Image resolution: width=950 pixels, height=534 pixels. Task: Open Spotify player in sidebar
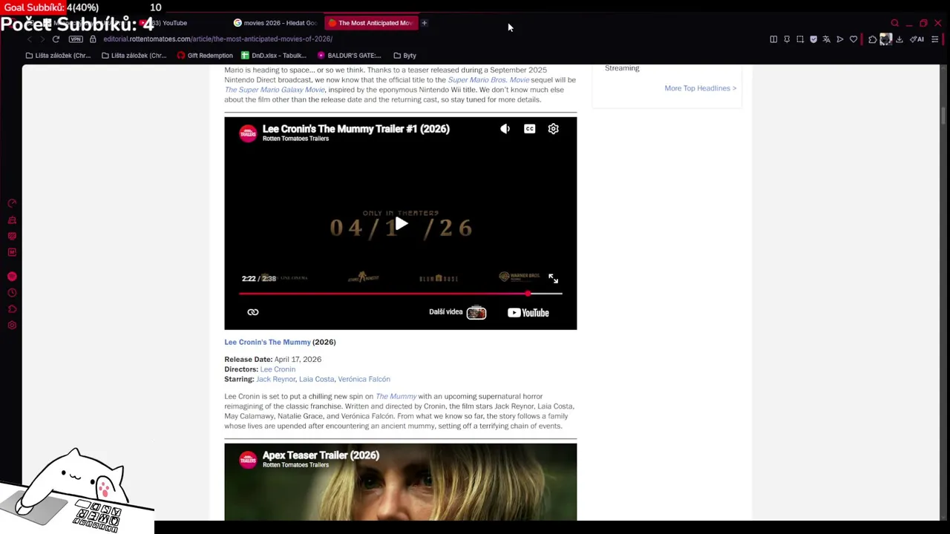pyautogui.click(x=12, y=277)
